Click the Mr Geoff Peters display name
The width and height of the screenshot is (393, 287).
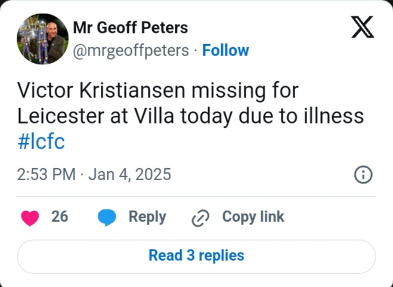point(130,27)
